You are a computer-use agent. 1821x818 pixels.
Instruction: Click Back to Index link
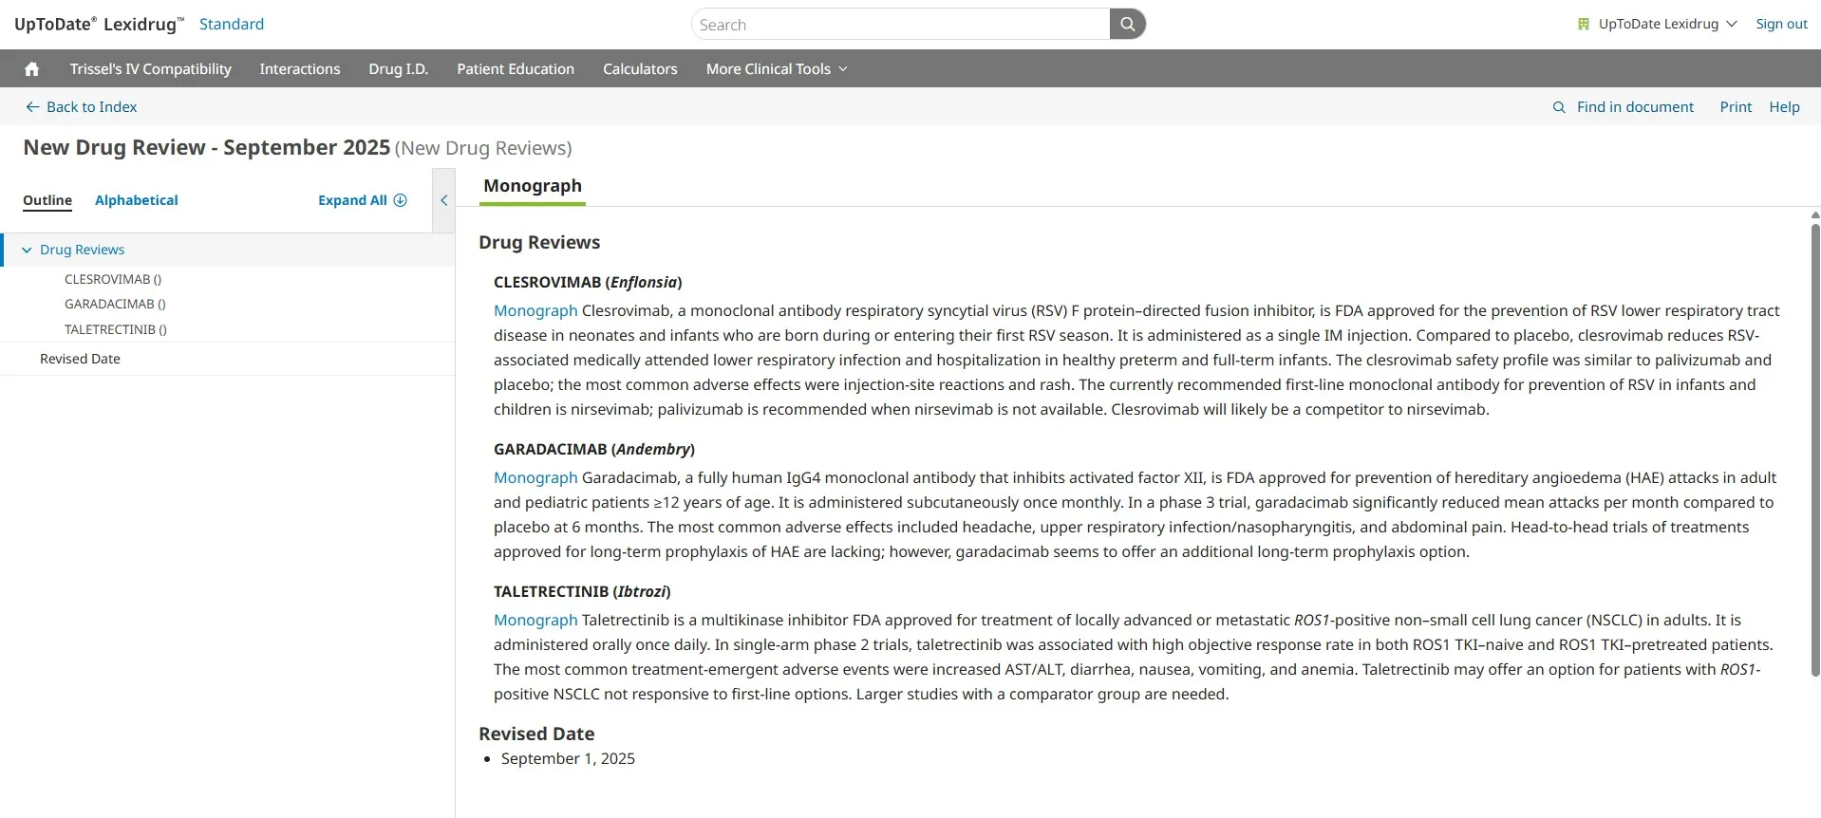coord(91,107)
